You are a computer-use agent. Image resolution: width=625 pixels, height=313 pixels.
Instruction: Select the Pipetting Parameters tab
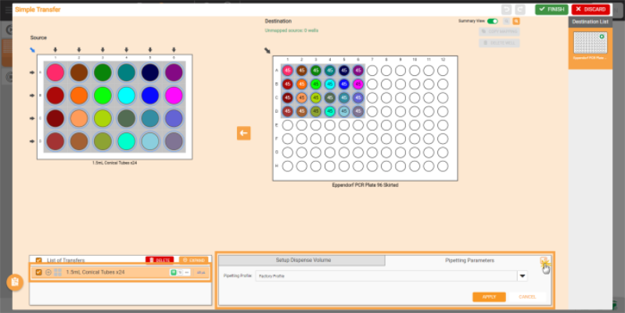(469, 260)
